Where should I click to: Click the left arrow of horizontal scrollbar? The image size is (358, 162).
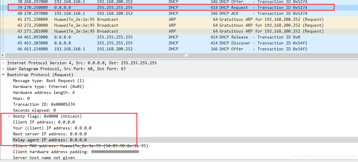tap(3, 55)
